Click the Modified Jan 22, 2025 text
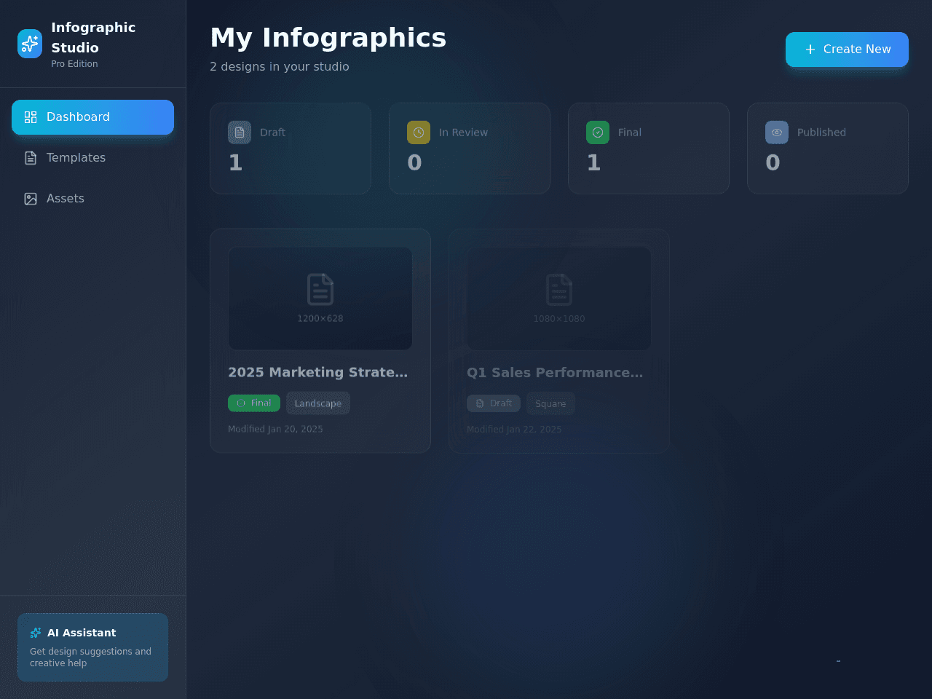Image resolution: width=932 pixels, height=699 pixels. pyautogui.click(x=514, y=430)
